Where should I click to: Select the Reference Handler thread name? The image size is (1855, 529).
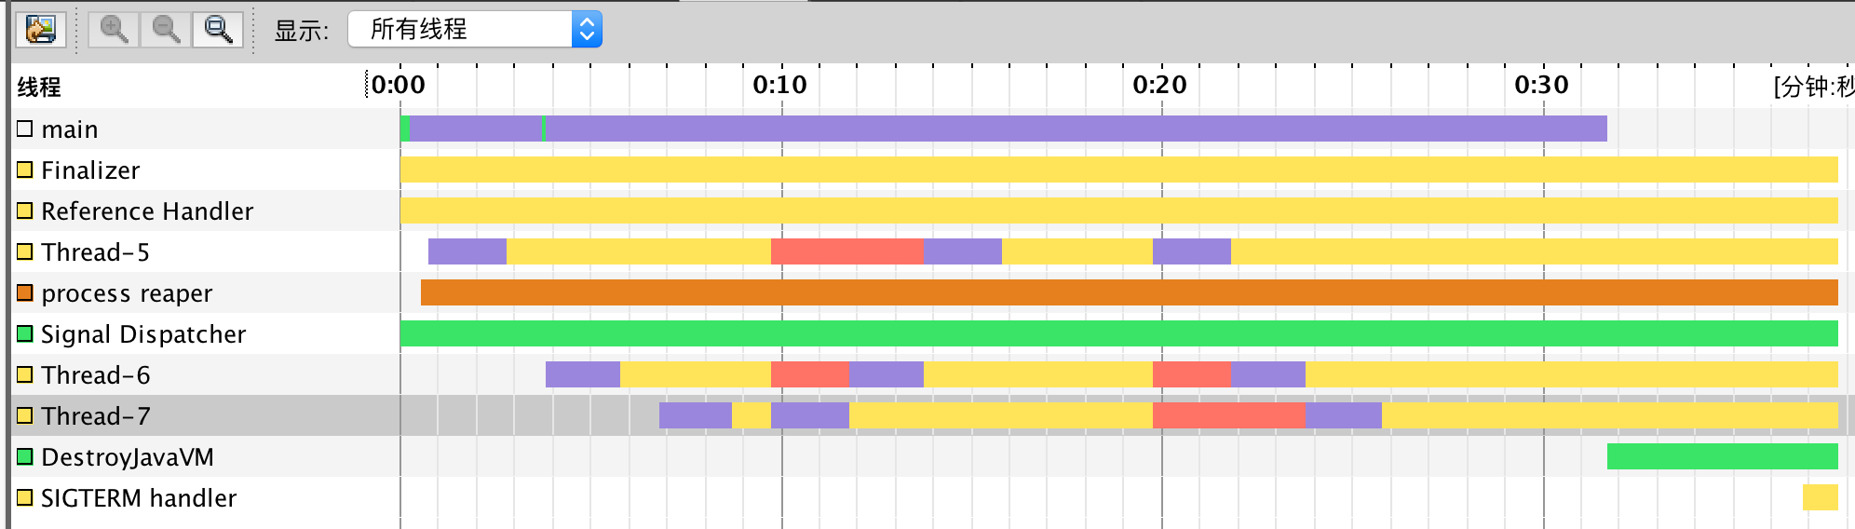click(147, 211)
